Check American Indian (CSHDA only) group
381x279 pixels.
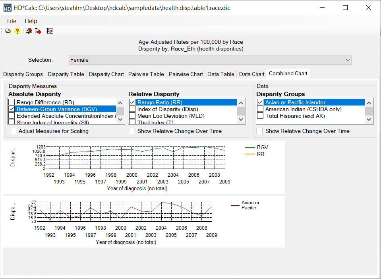[x=260, y=109]
